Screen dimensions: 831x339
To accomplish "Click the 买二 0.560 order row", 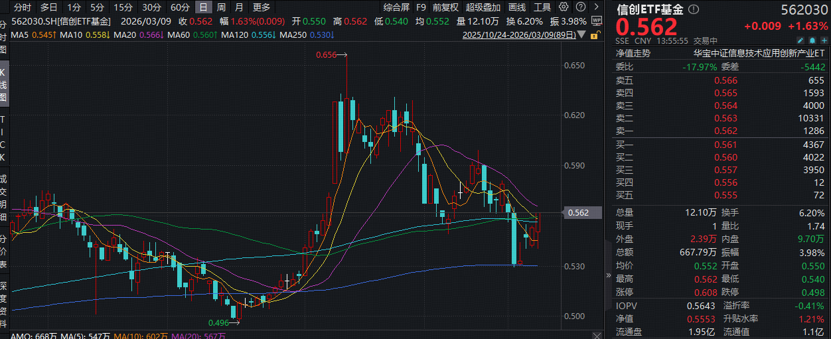I will 720,157.
